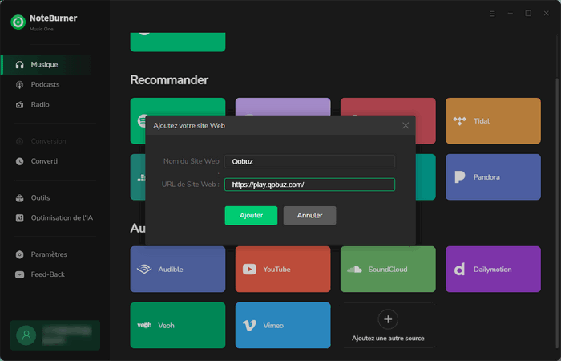The image size is (561, 361).
Task: Click the clock icon beside Converti
Action: click(x=20, y=161)
